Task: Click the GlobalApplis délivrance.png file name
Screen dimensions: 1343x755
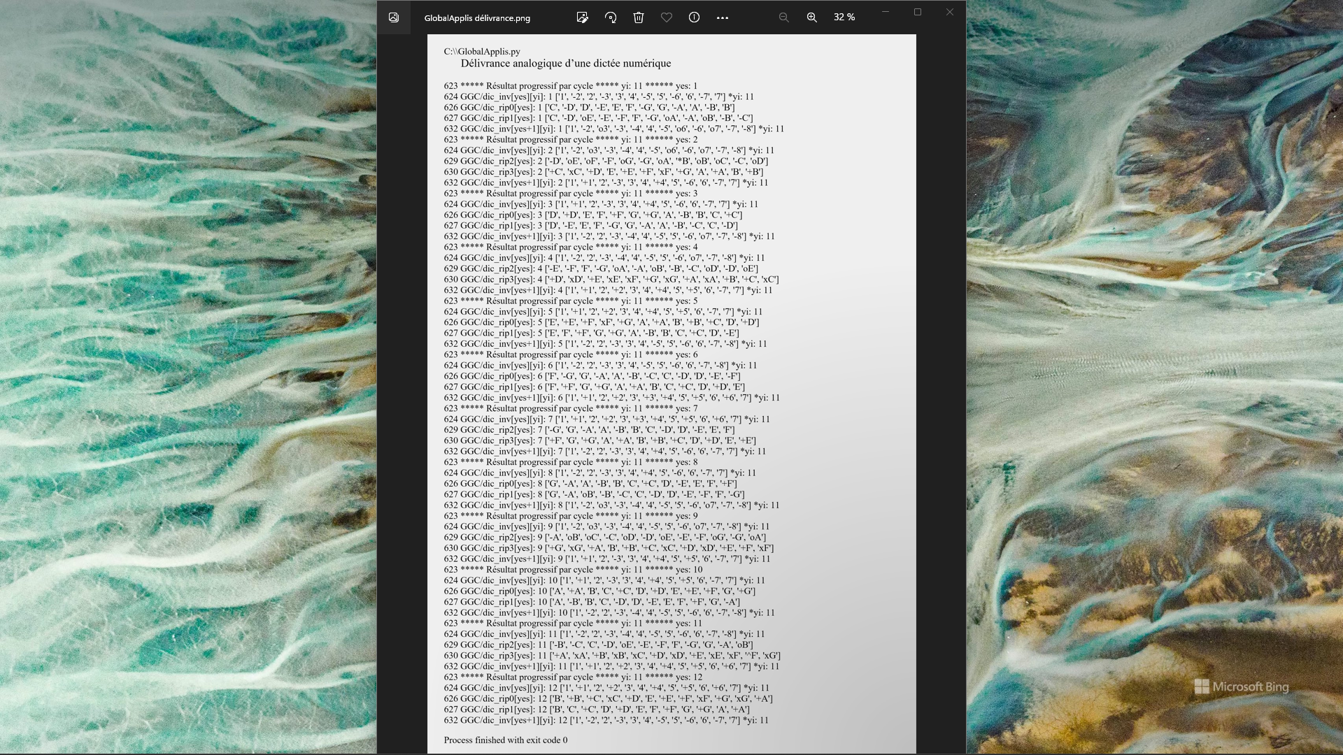Action: click(477, 18)
